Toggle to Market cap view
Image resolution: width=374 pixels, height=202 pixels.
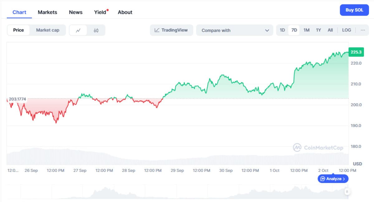[x=47, y=30]
